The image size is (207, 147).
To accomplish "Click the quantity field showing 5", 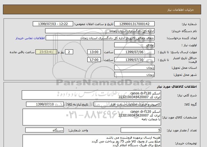I will (x=141, y=130).
